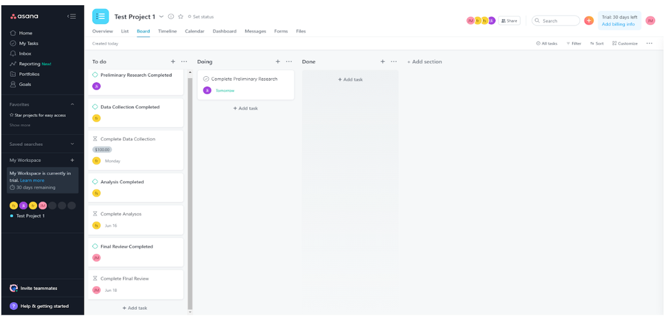Collapse the sidebar with the hamburger icon
Image resolution: width=668 pixels, height=320 pixels.
click(x=72, y=17)
